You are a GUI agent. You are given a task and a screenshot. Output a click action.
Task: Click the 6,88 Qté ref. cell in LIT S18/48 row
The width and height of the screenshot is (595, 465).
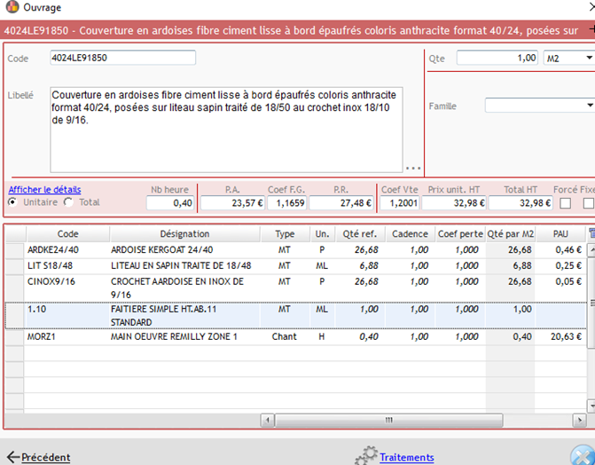click(x=360, y=266)
